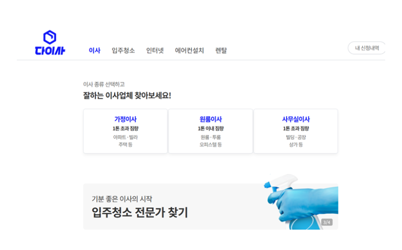Image resolution: width=402 pixels, height=250 pixels.
Task: Click the 3/4 banner page indicator
Action: point(327,222)
